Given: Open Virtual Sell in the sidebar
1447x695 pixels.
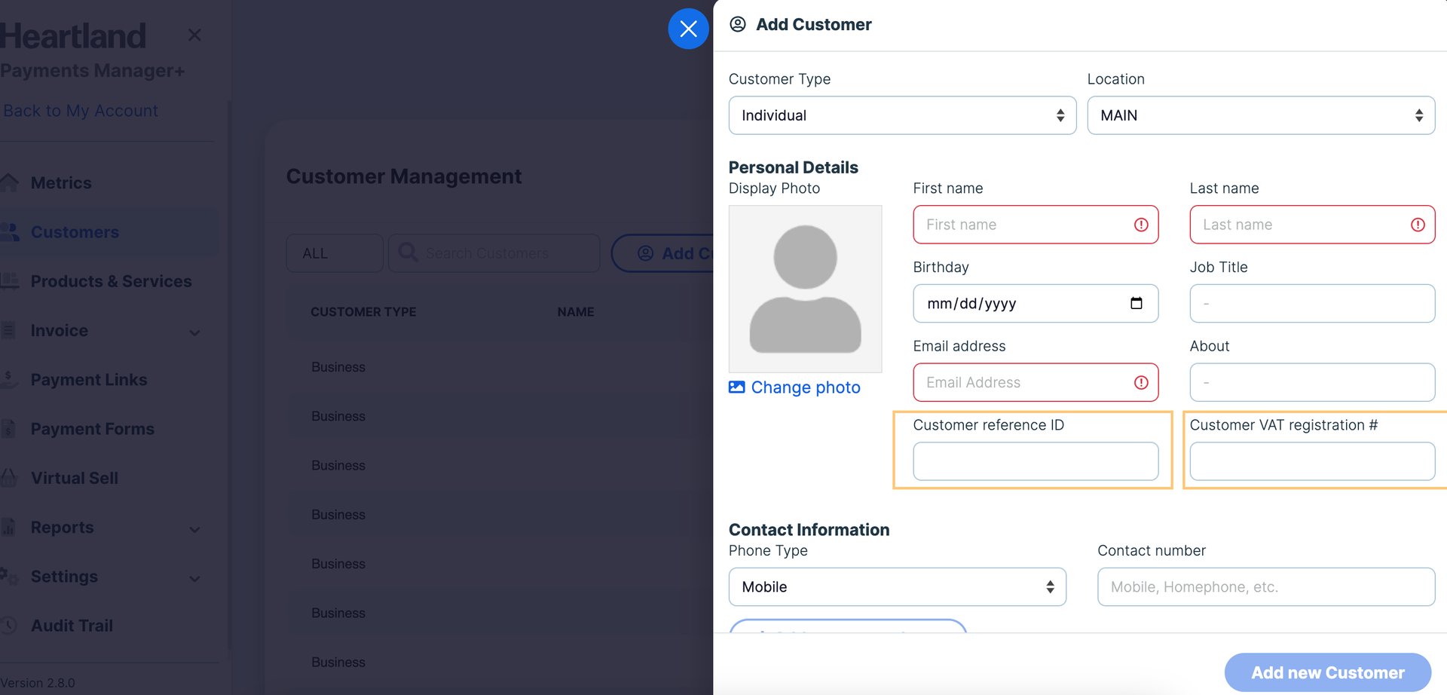Looking at the screenshot, I should pos(74,478).
